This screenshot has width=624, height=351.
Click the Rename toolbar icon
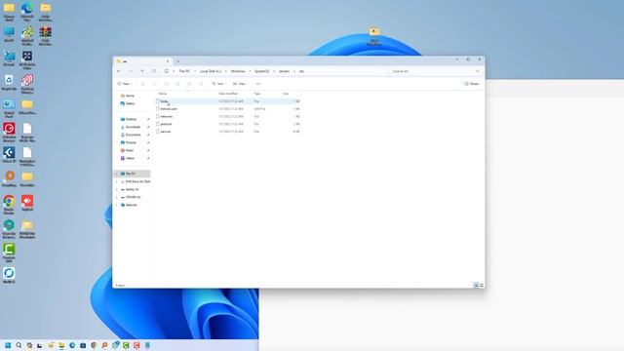tap(177, 84)
